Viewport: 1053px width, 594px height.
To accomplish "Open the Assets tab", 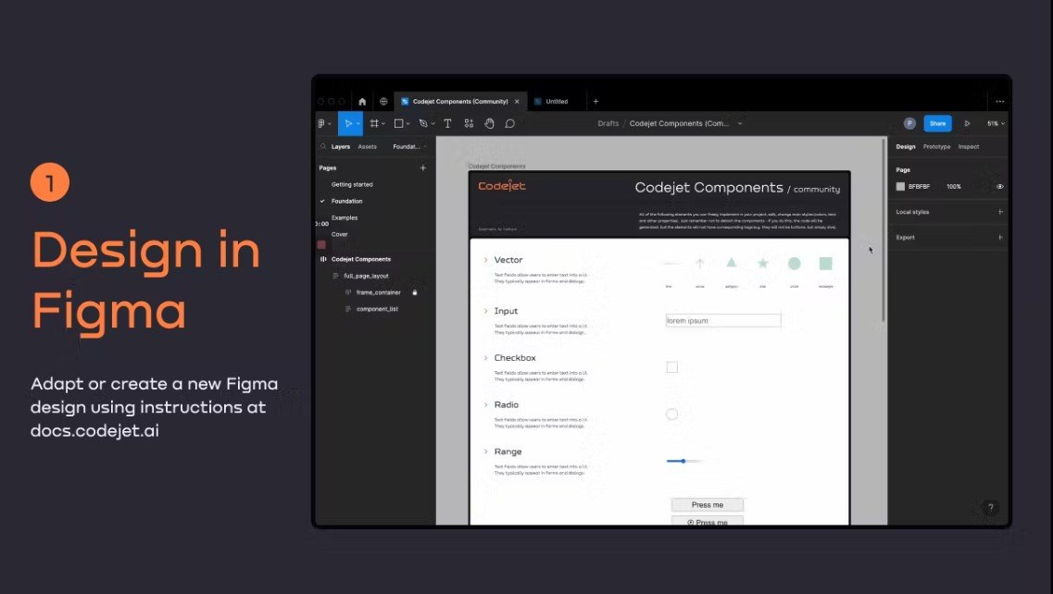I will point(368,146).
